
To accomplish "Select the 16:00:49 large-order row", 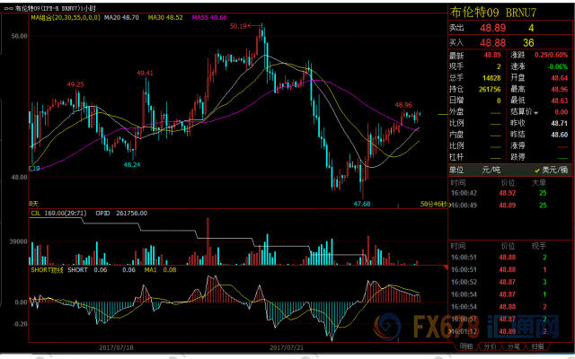I will coord(509,206).
